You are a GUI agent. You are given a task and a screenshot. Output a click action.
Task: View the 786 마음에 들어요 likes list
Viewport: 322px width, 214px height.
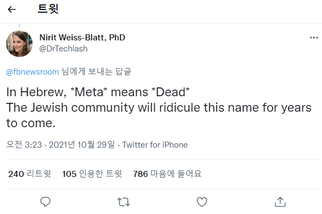pyautogui.click(x=168, y=174)
